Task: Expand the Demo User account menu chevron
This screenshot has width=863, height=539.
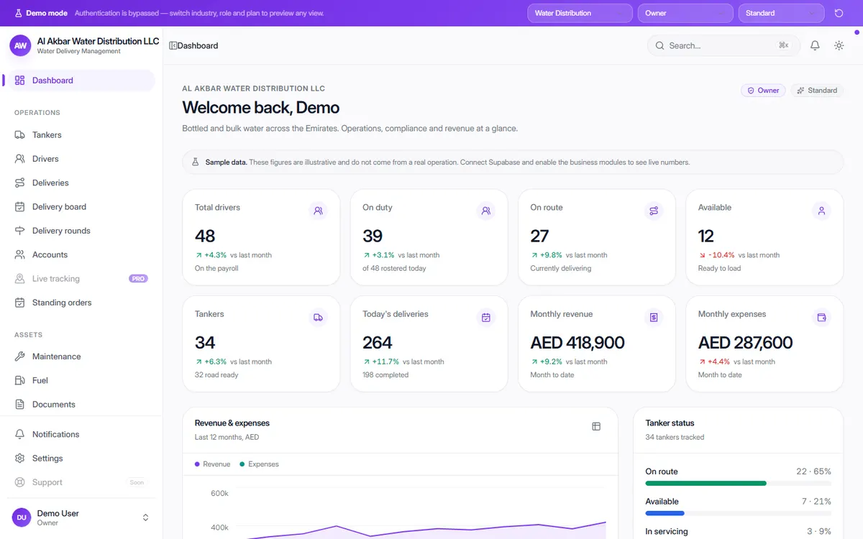Action: point(145,517)
